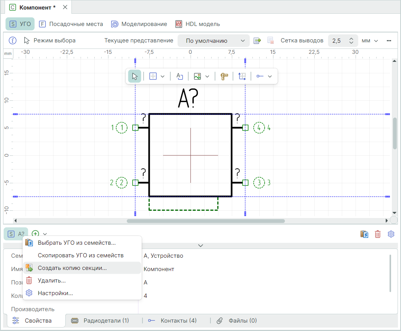Choose Создать копию секции from the menu
This screenshot has height=331, width=401.
pyautogui.click(x=72, y=268)
